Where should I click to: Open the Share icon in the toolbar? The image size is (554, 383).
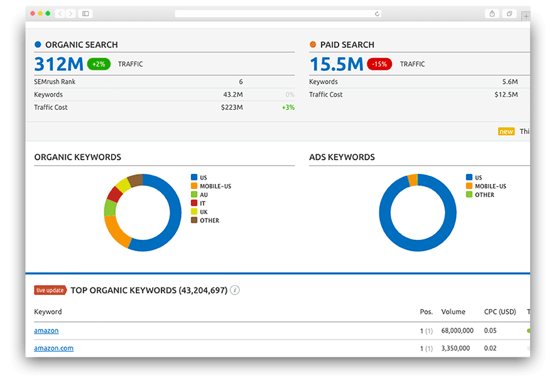click(x=492, y=13)
